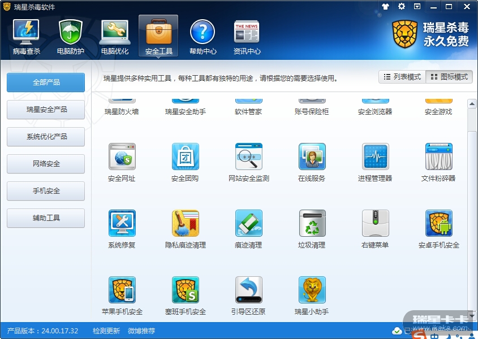478x339 pixels.
Task: Click the 账号保险柜 label
Action: coord(312,112)
